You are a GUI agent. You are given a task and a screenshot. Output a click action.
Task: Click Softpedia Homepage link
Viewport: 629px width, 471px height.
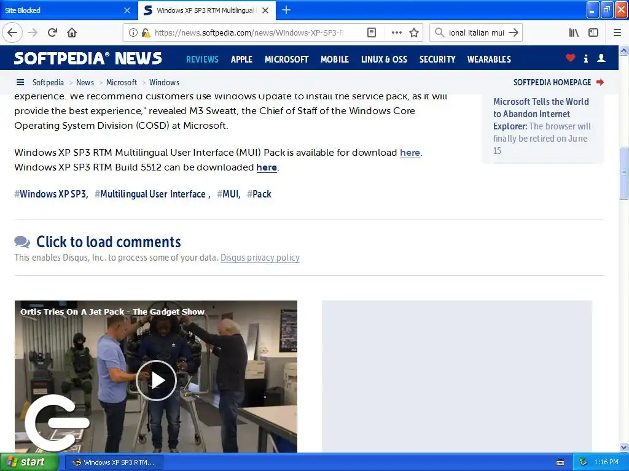coord(552,83)
